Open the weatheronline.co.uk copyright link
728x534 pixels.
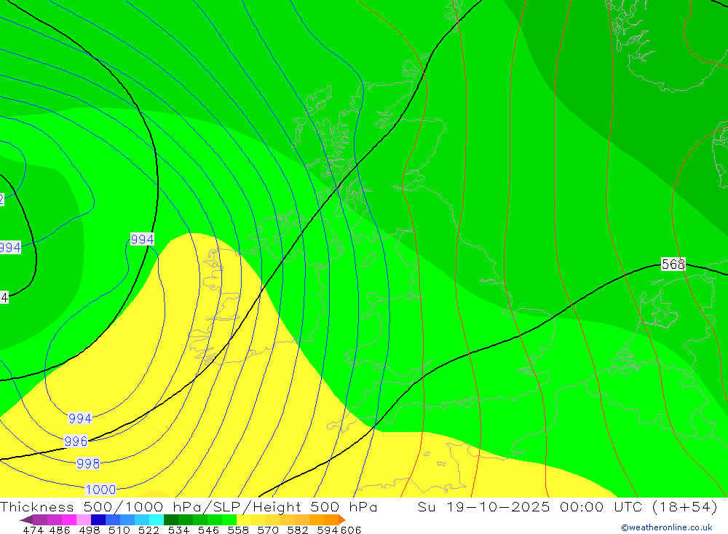click(x=667, y=527)
